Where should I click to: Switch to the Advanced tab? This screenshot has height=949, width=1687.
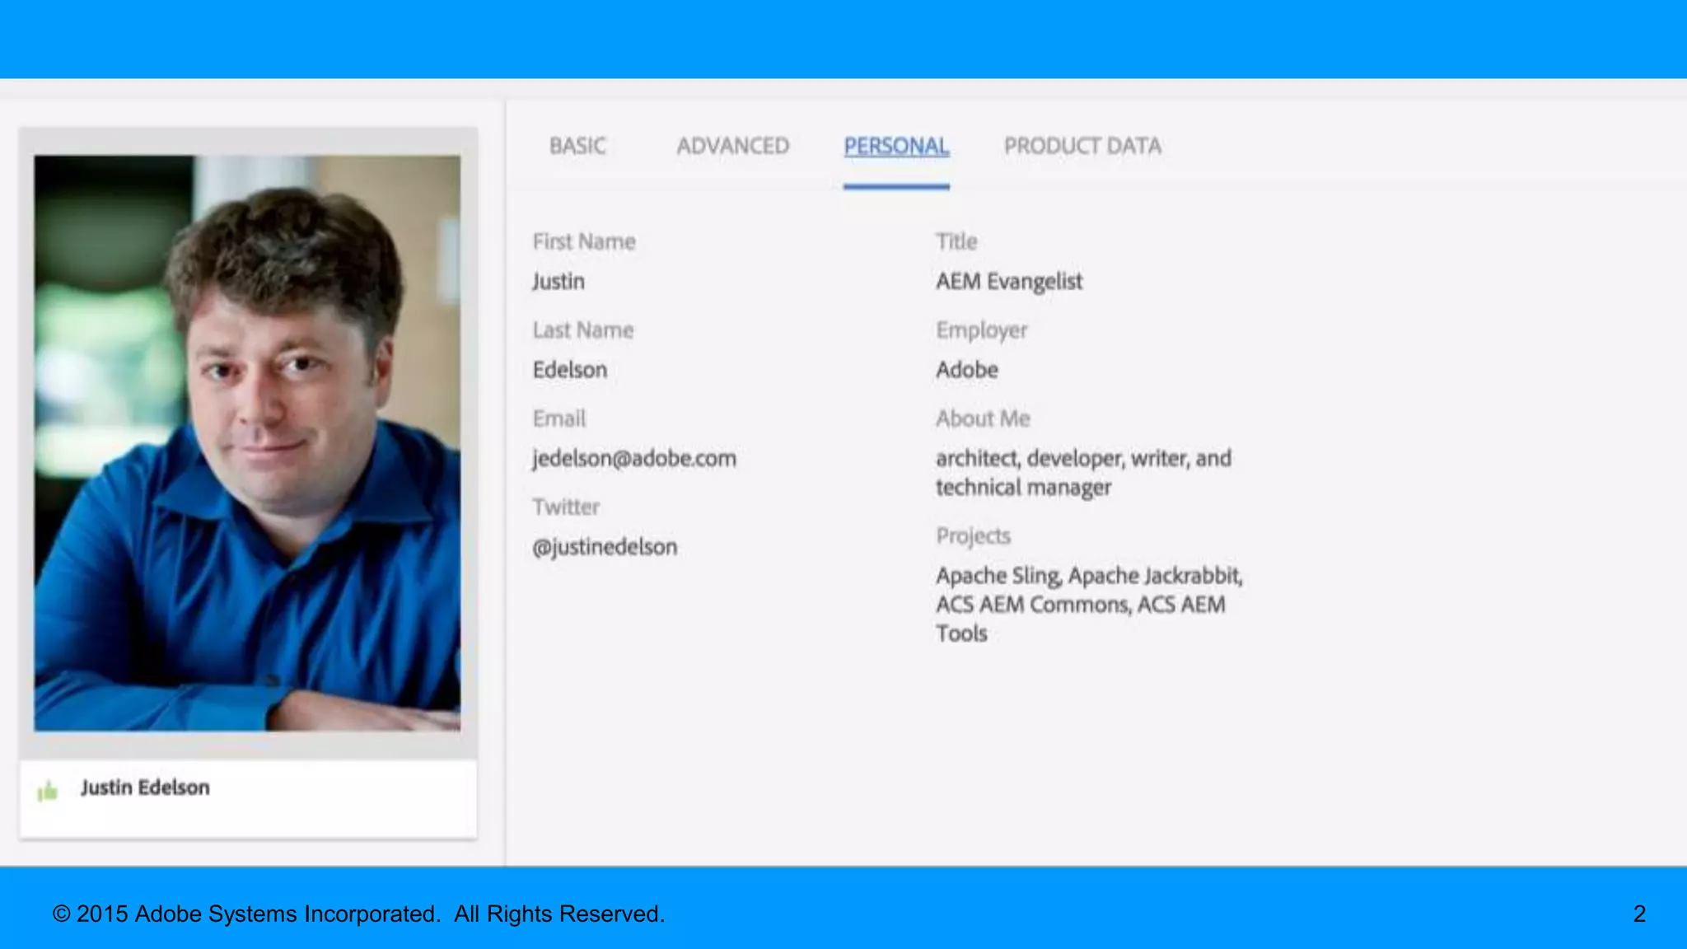732,146
